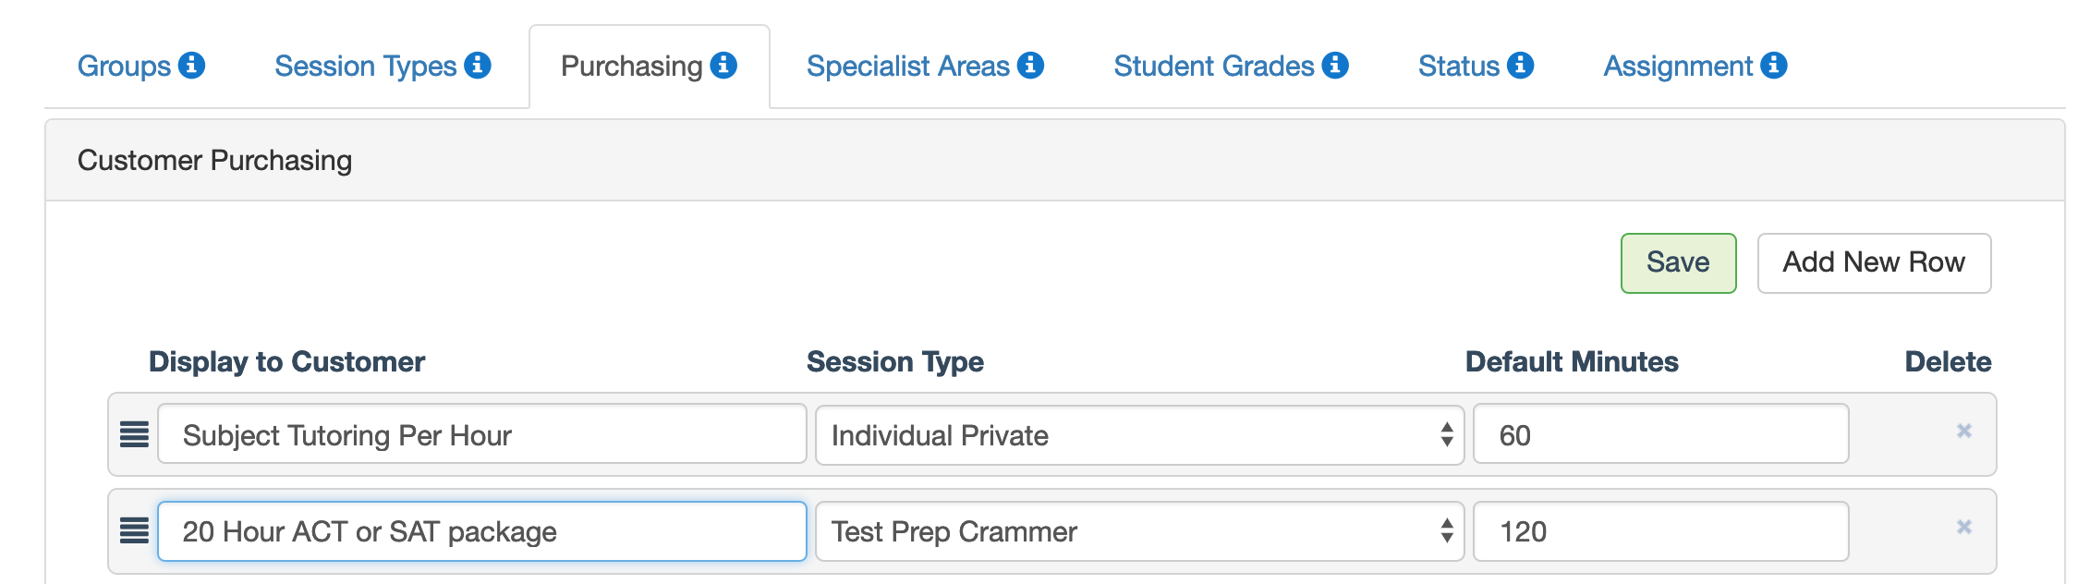
Task: Grab the drag handle for Subject Tutoring row
Action: point(135,434)
